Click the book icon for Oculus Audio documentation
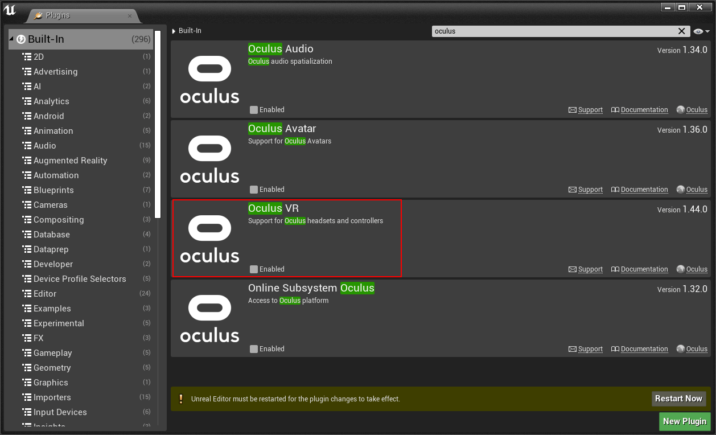This screenshot has height=435, width=716. click(615, 110)
